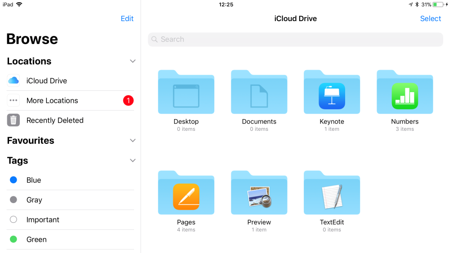Open the TextEdit folder icon

(x=332, y=192)
